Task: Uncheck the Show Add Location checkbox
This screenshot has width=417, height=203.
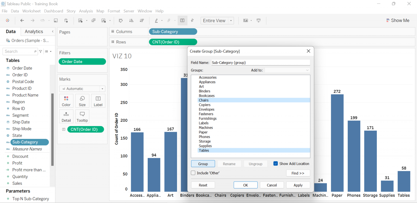Action: (x=276, y=164)
